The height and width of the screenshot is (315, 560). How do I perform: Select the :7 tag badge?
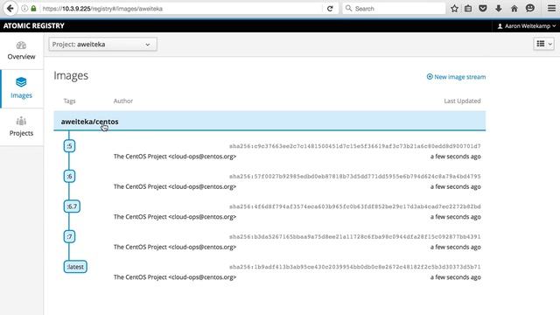click(x=69, y=236)
